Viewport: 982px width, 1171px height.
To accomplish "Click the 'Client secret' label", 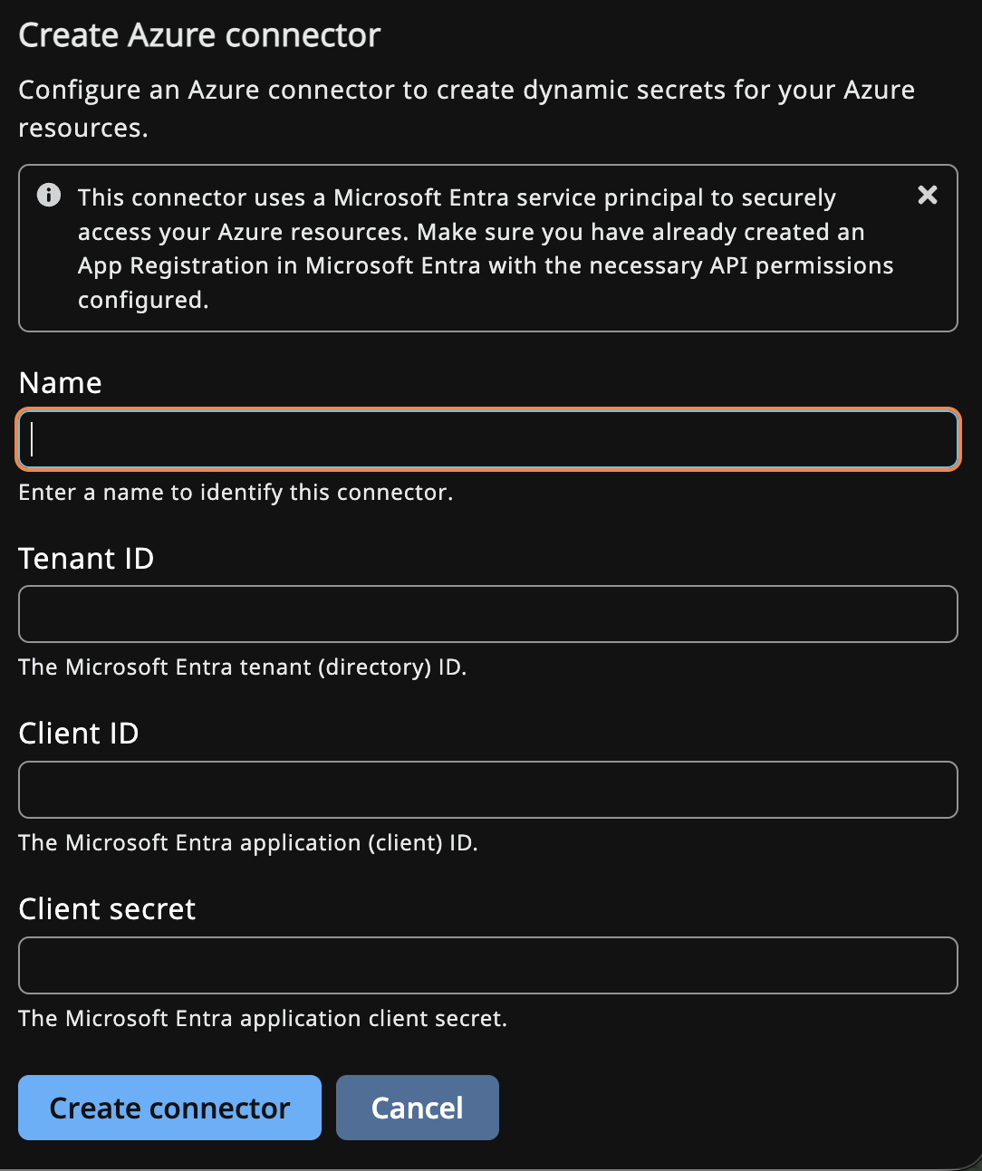I will (107, 909).
